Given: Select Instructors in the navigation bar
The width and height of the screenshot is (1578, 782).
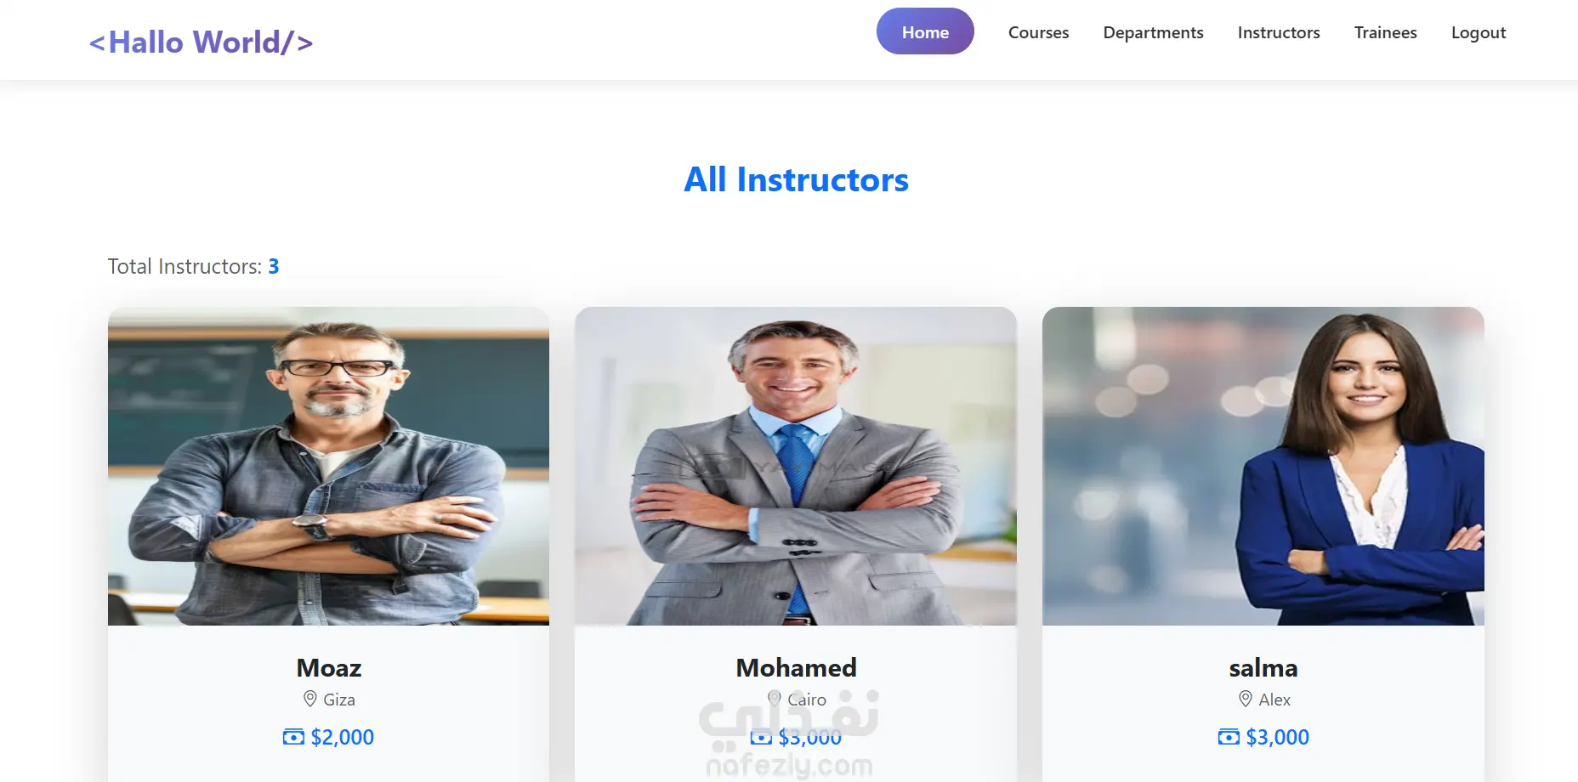Looking at the screenshot, I should pyautogui.click(x=1279, y=32).
